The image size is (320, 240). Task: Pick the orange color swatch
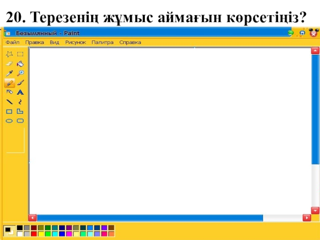111,234
